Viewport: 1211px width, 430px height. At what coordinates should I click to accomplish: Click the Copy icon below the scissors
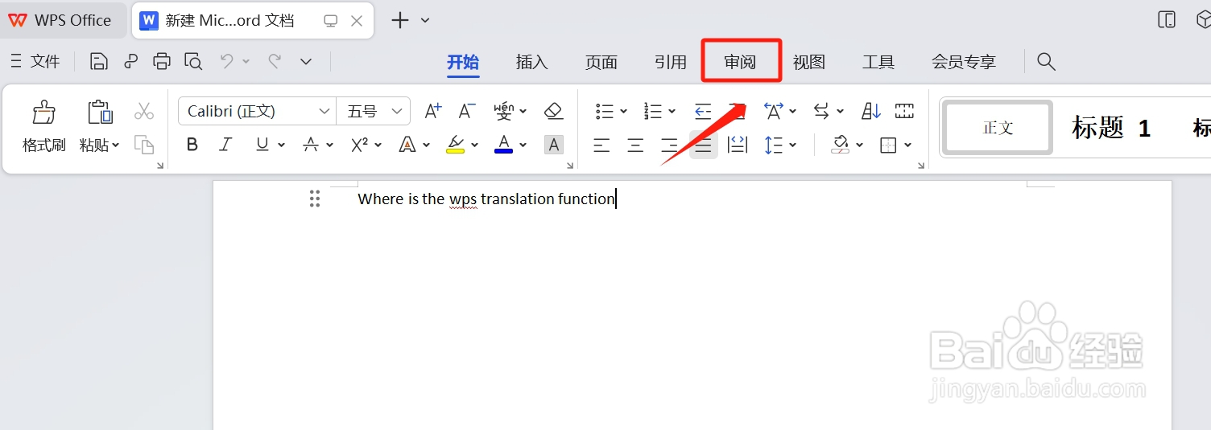[x=144, y=145]
